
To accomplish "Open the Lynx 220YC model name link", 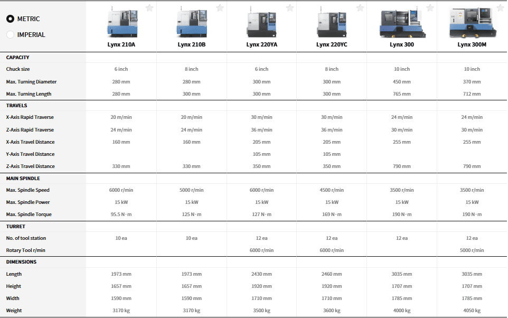I will pos(332,45).
